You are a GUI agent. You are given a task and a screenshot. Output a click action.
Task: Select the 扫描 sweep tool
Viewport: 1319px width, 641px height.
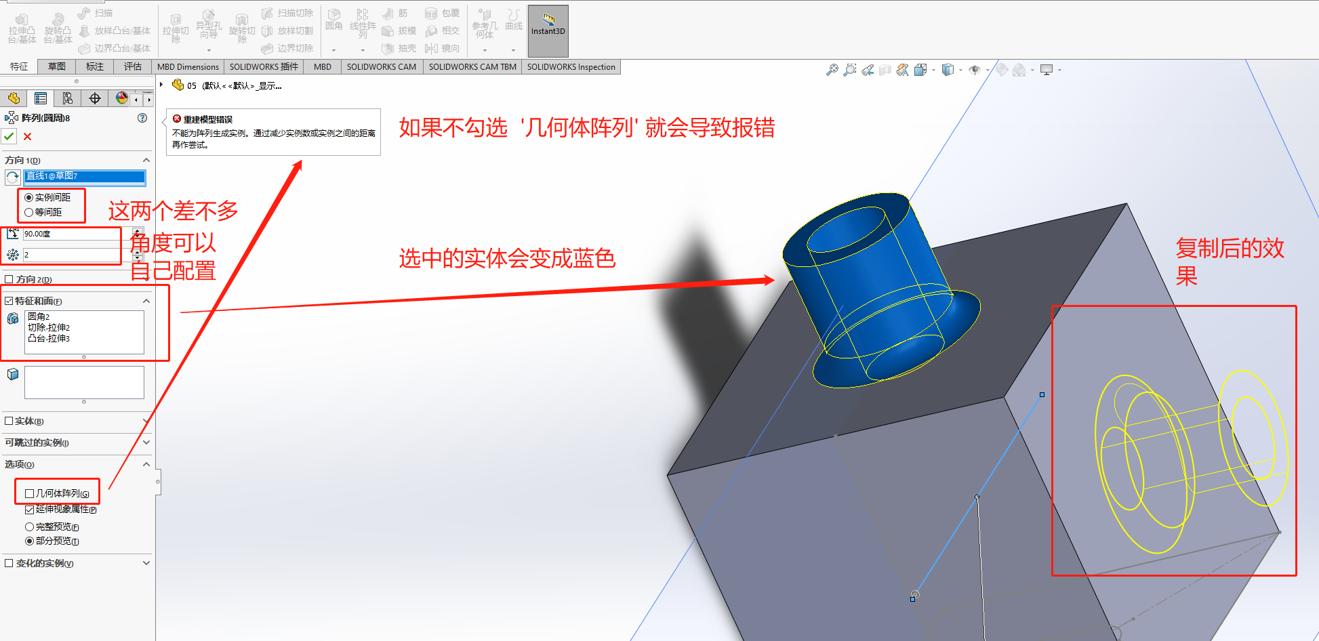96,13
